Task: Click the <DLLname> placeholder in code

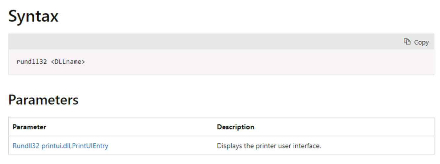Action: click(68, 61)
